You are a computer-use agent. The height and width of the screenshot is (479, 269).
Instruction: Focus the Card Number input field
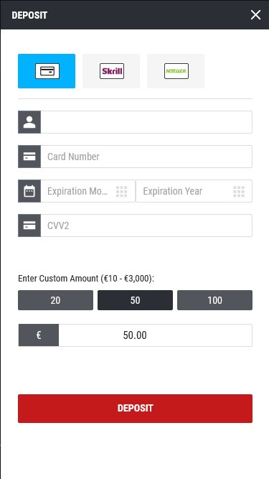146,157
